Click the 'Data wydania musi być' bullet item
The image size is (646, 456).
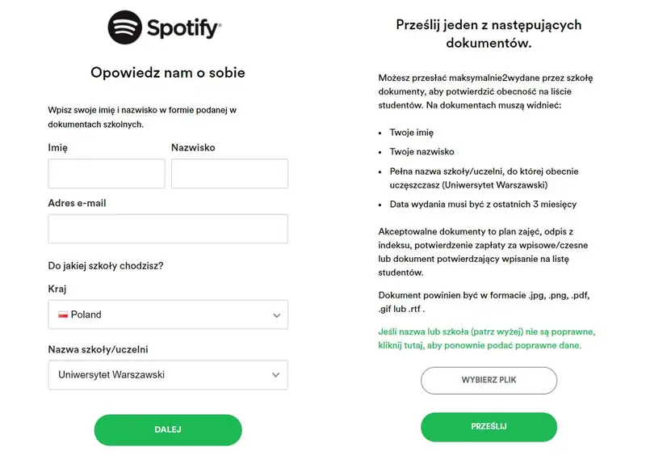click(x=483, y=205)
